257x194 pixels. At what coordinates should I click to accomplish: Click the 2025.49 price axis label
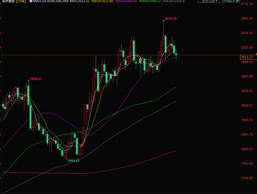coord(247,48)
